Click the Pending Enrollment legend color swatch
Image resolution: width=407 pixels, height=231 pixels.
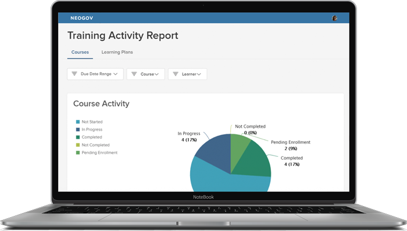(x=77, y=153)
